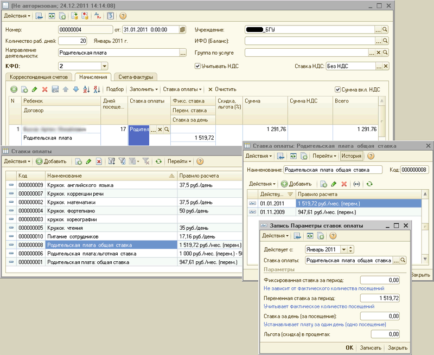Click the История button in the rate window
The height and width of the screenshot is (355, 434).
point(351,156)
